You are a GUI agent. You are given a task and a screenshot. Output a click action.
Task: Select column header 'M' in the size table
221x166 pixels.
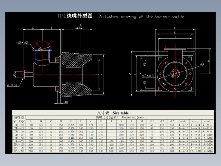(x=142, y=121)
